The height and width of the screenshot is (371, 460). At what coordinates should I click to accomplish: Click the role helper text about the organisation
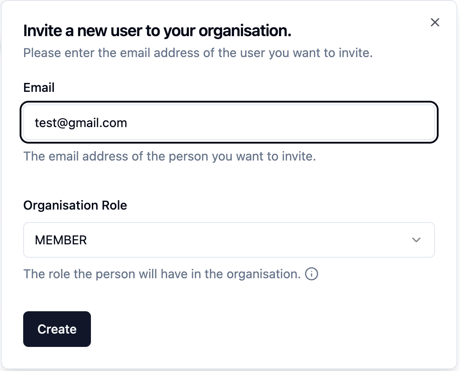point(162,274)
